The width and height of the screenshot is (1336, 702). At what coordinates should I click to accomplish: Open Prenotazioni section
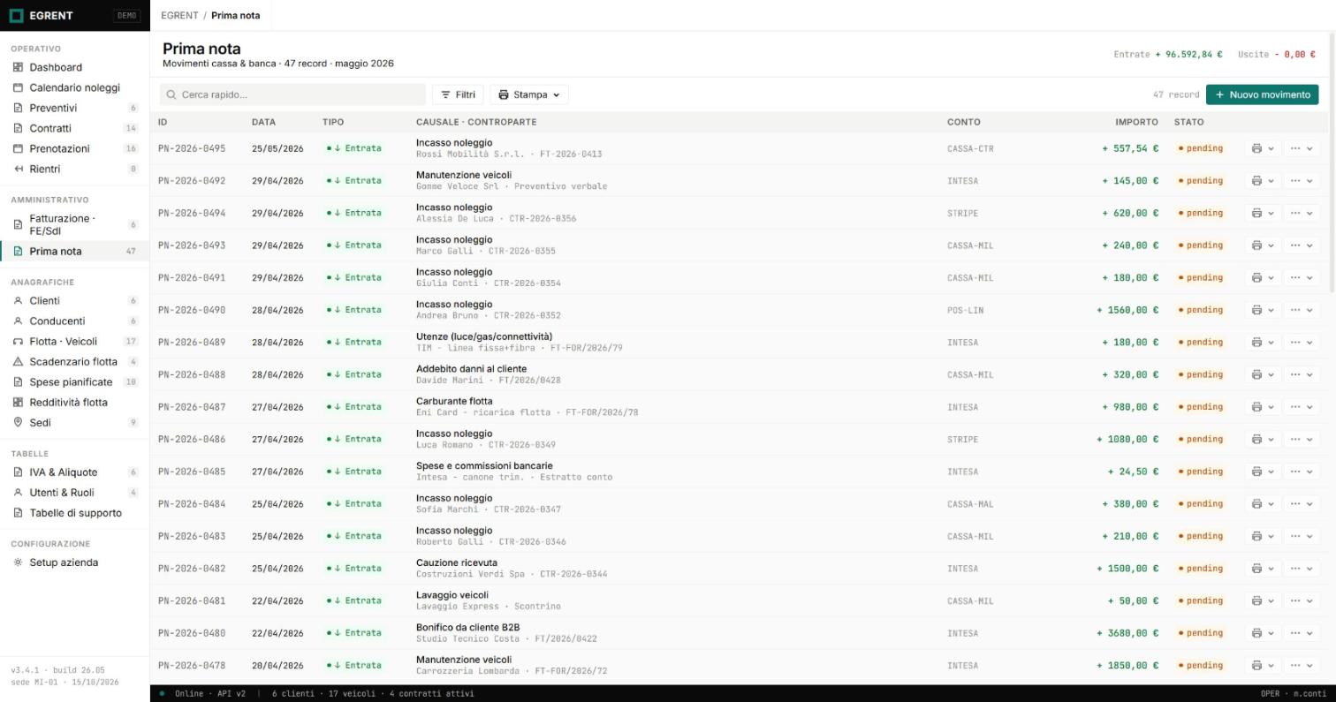click(x=75, y=148)
